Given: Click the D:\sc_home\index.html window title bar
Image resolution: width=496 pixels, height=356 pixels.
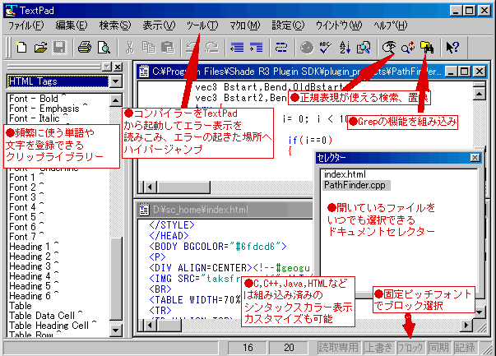Looking at the screenshot, I should 225,210.
